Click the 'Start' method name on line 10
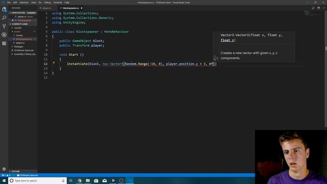This screenshot has height=184, width=327. [74, 55]
